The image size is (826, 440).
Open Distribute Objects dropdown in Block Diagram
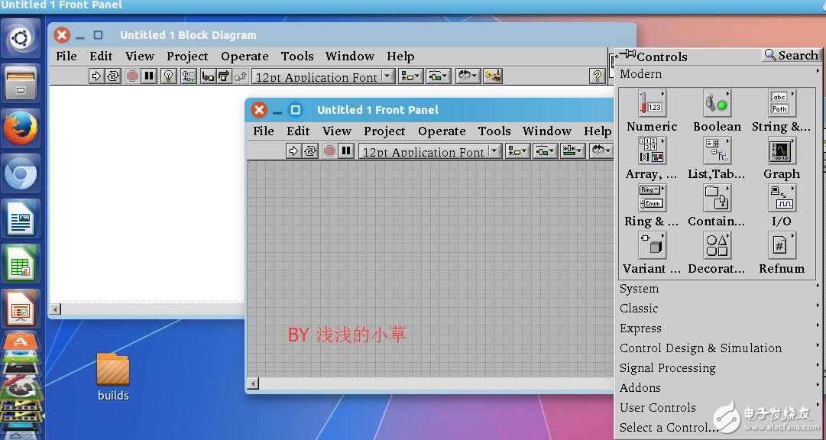pos(437,76)
